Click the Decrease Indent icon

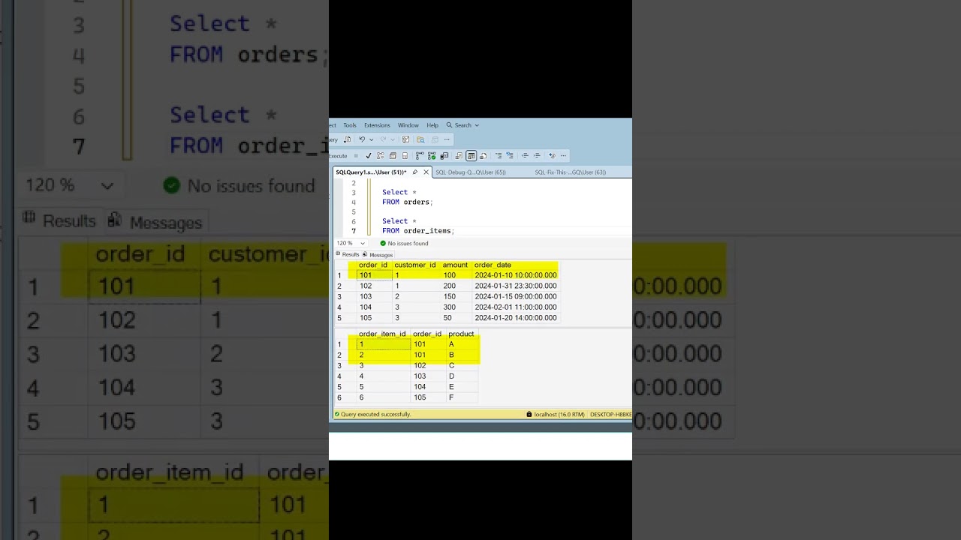tap(525, 156)
